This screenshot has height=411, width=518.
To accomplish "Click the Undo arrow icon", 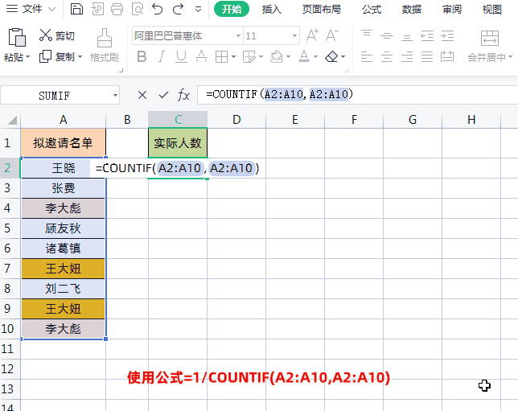I will point(158,9).
